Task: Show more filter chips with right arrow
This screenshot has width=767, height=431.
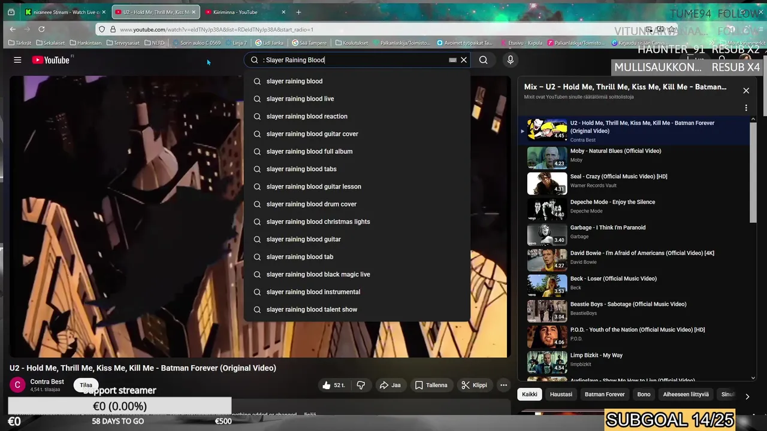Action: [747, 396]
